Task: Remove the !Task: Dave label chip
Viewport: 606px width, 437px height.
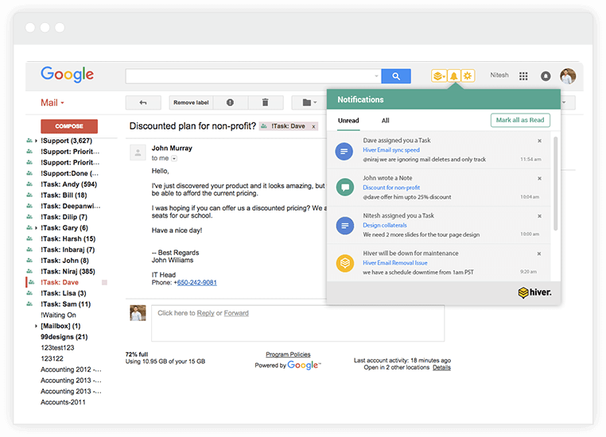Action: tap(313, 126)
